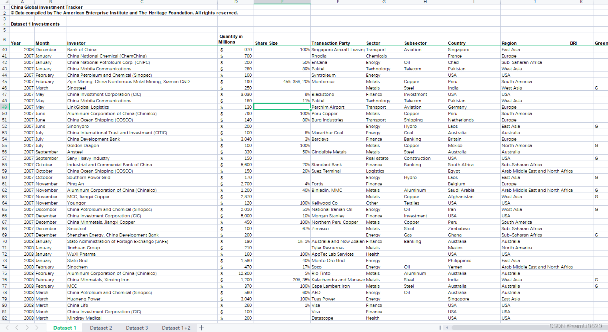Select the Southern Power Grid cell
The width and height of the screenshot is (608, 332).
tap(142, 177)
